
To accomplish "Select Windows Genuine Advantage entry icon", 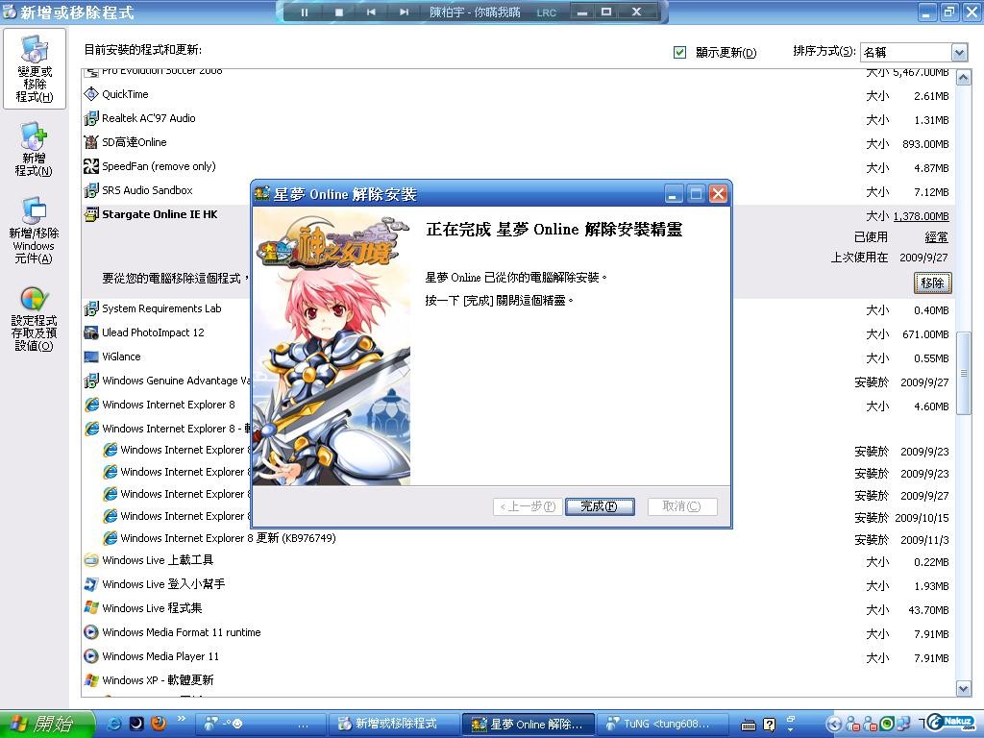I will click(91, 381).
